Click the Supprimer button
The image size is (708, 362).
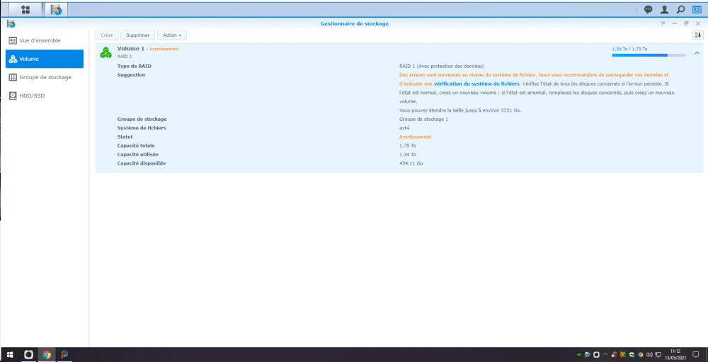[138, 35]
